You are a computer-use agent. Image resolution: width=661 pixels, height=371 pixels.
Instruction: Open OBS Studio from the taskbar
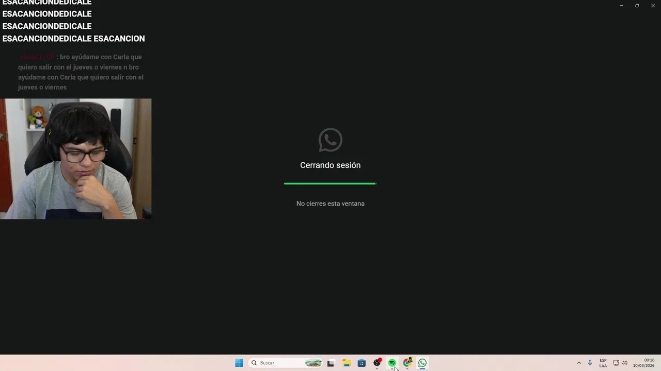377,363
